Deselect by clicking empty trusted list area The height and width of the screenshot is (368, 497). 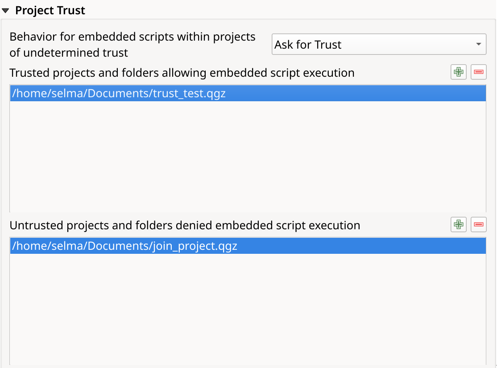coord(245,156)
